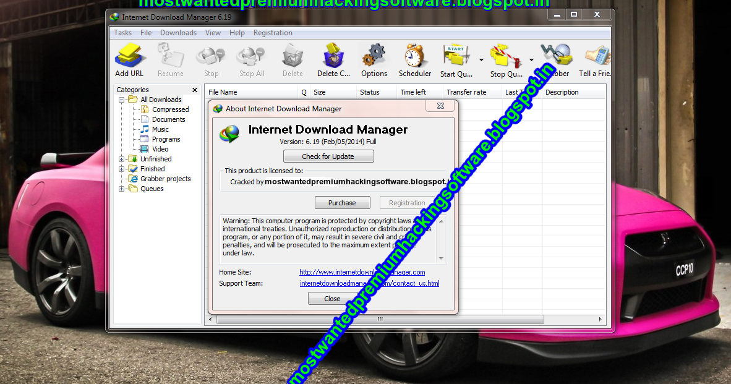Image resolution: width=731 pixels, height=384 pixels.
Task: Click the Video film icon
Action: click(145, 149)
